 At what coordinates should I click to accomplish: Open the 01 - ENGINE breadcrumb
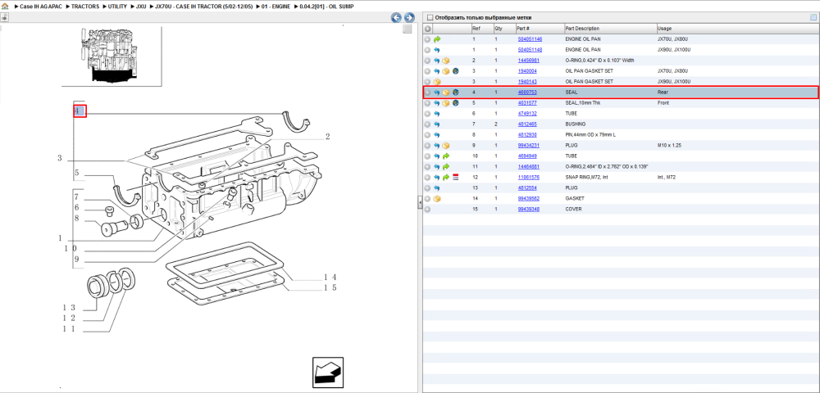pos(276,7)
